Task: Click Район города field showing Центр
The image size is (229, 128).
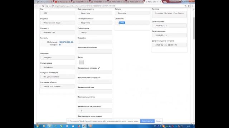Action: [x=95, y=32]
